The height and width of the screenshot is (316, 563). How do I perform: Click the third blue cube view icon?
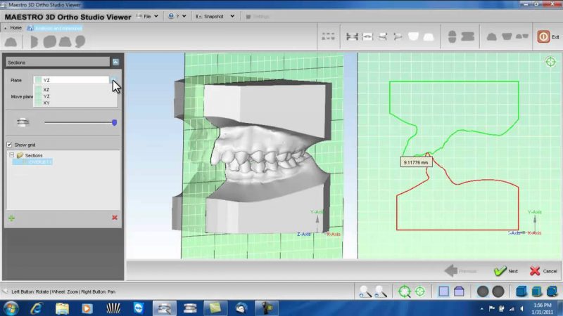coord(552,291)
